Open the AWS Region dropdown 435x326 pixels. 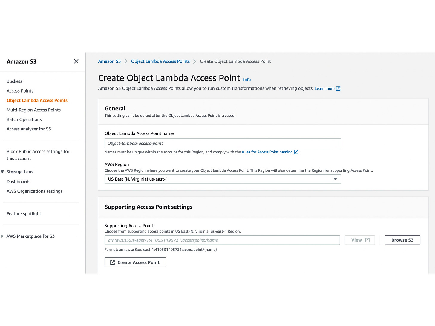pos(223,179)
